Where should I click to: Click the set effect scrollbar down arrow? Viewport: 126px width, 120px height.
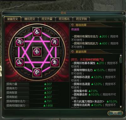point(121,107)
